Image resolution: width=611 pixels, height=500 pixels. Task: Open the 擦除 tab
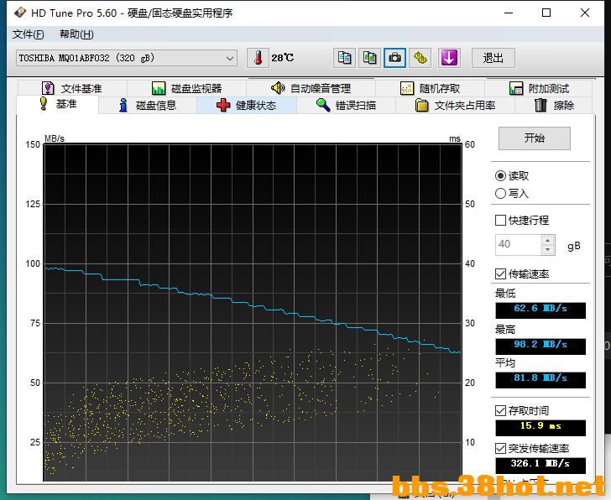click(x=554, y=106)
